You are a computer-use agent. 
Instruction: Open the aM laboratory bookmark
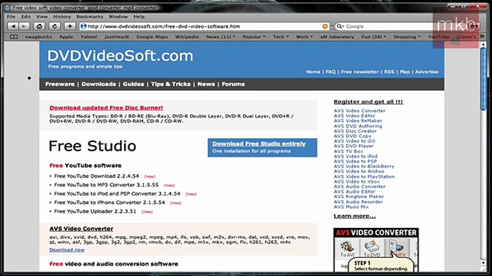[337, 37]
